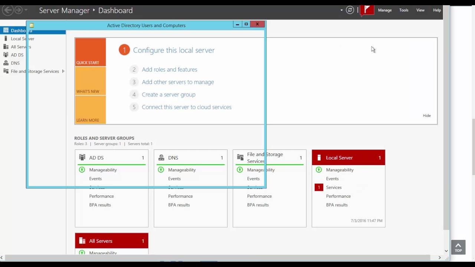Open the All Servers tile header
Viewport: 475px width, 267px height.
[x=111, y=241]
